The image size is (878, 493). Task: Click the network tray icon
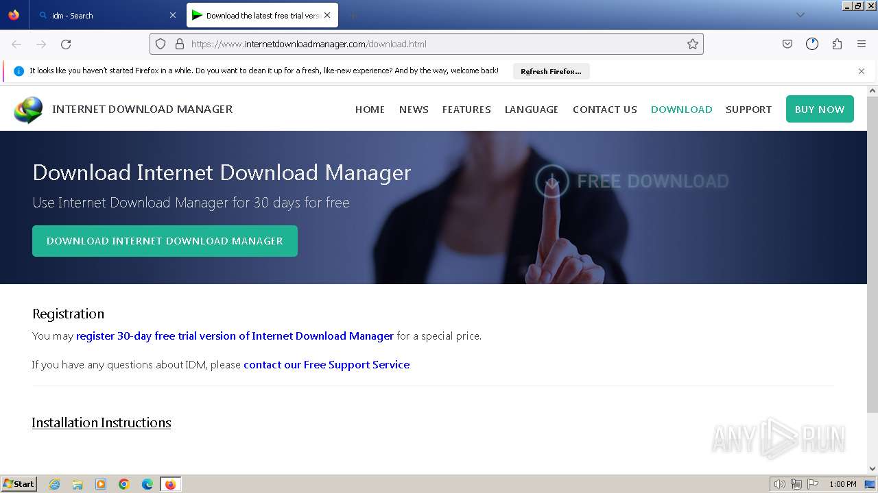[x=796, y=484]
